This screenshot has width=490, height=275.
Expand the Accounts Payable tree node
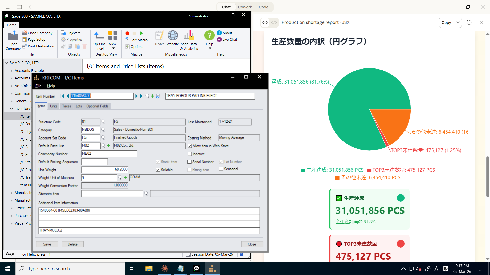coord(11,71)
